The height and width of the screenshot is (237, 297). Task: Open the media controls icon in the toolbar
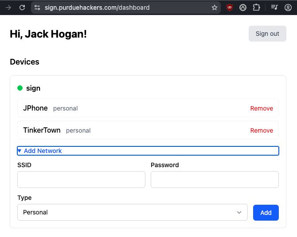coord(274,8)
